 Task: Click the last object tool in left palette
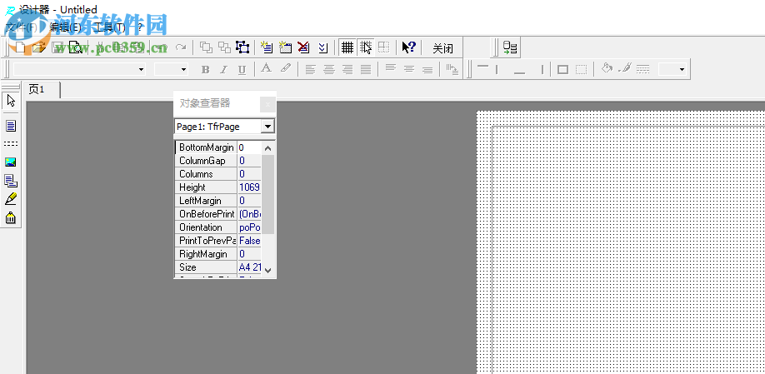tap(11, 217)
